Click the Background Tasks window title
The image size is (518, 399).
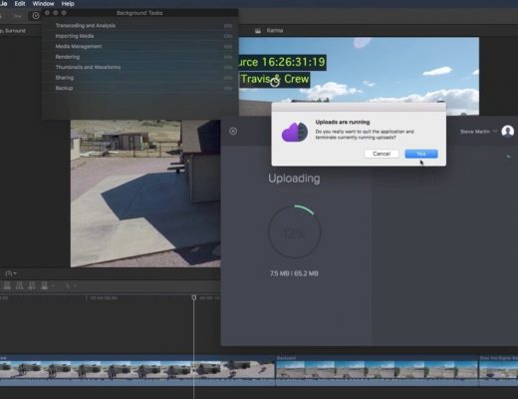point(139,13)
